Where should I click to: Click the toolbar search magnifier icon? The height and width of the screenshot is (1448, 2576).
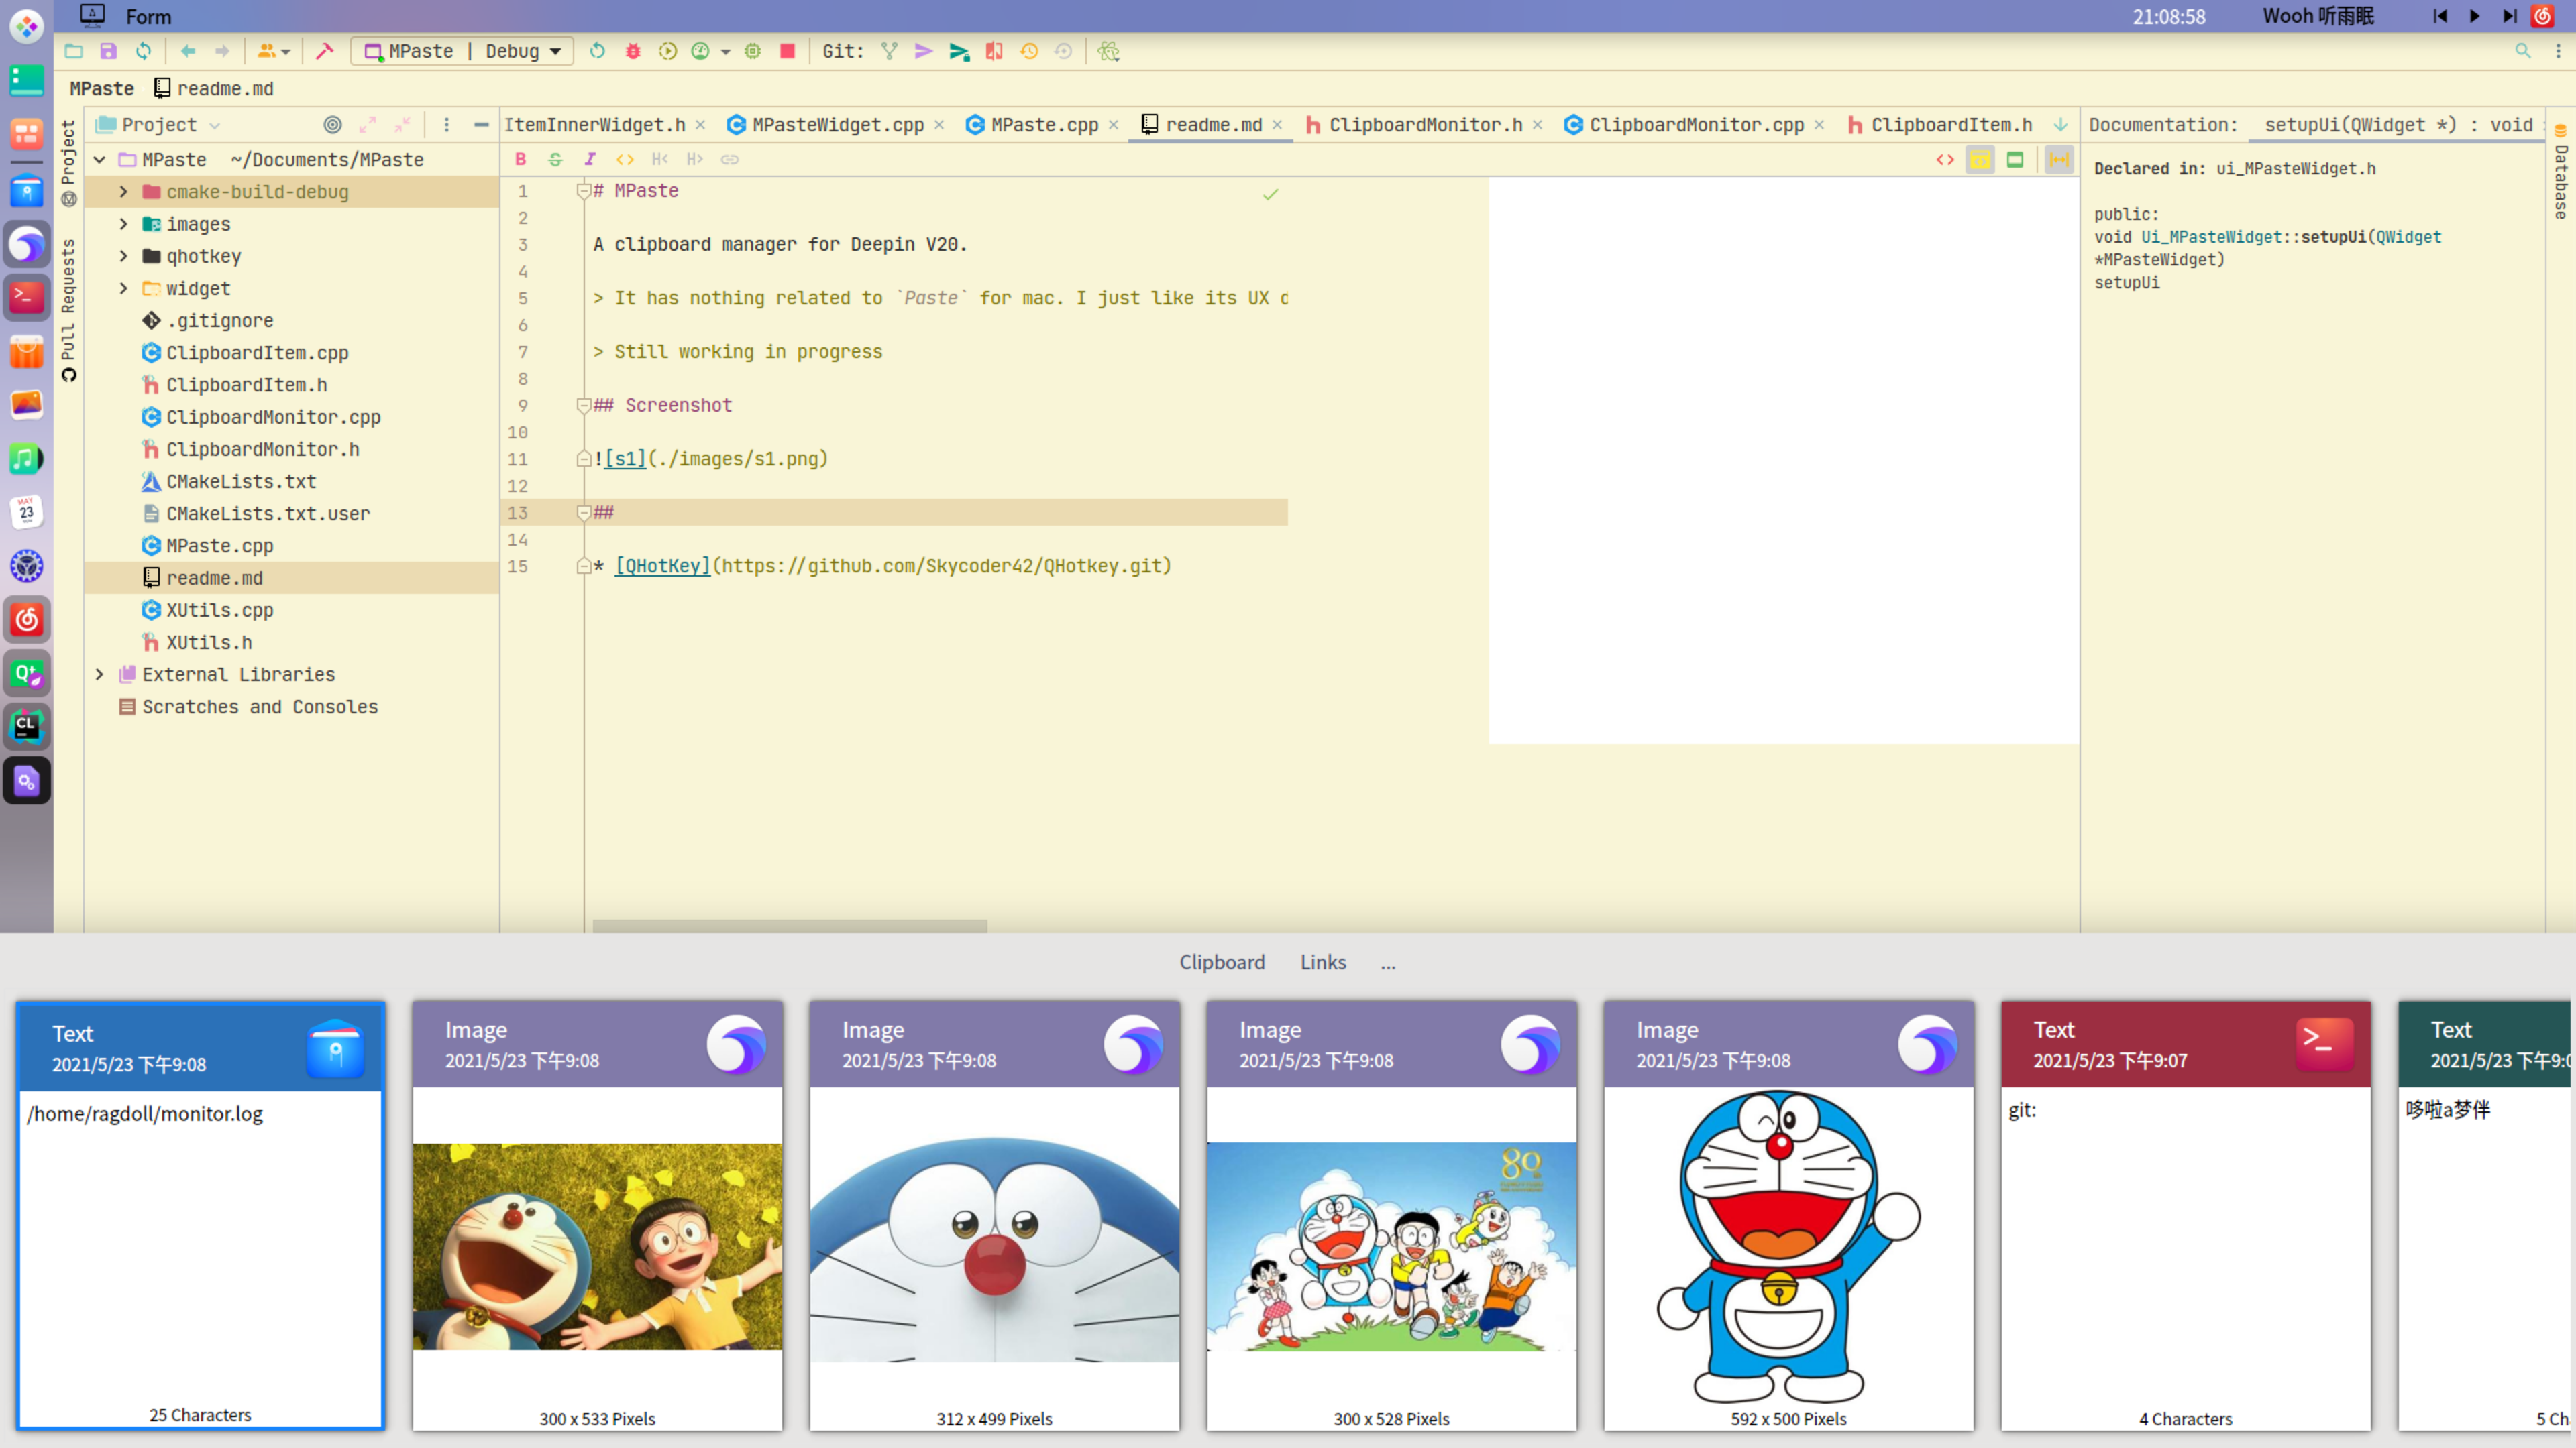2522,51
